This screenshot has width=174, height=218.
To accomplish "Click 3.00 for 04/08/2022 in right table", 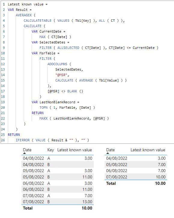I will 162,158.
